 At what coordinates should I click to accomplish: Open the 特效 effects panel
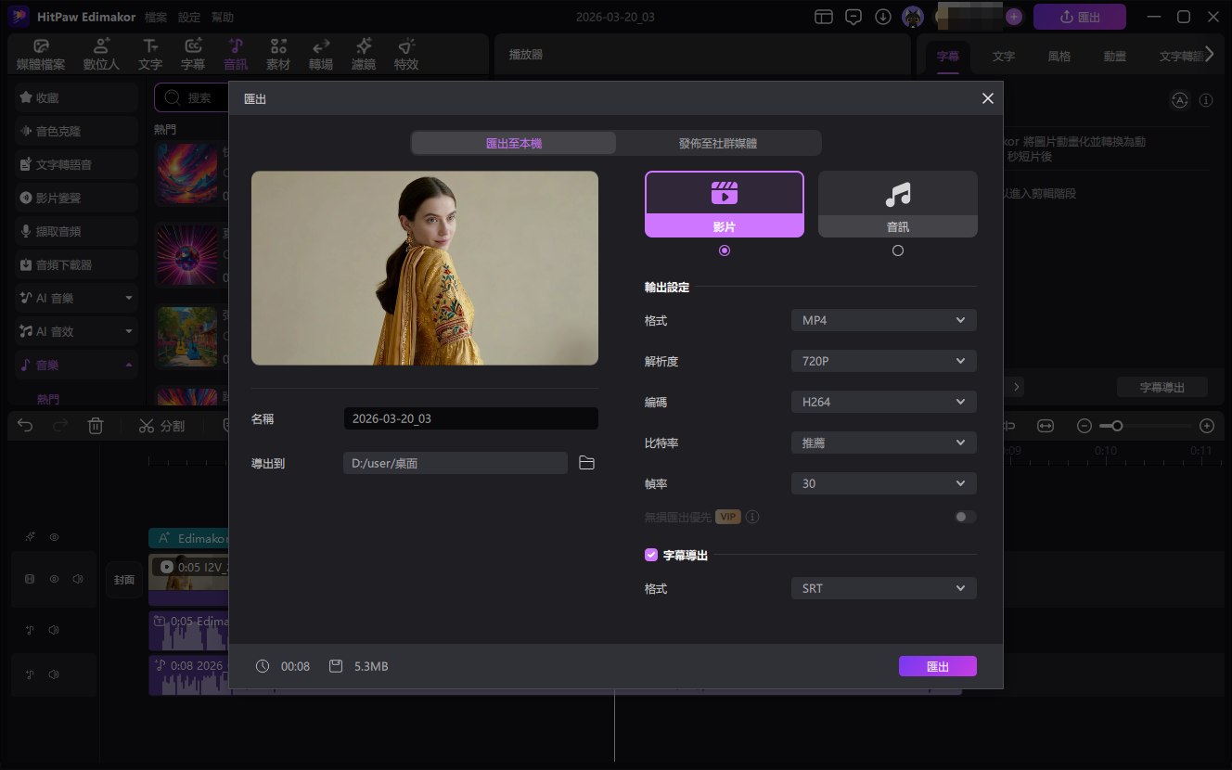pos(405,53)
